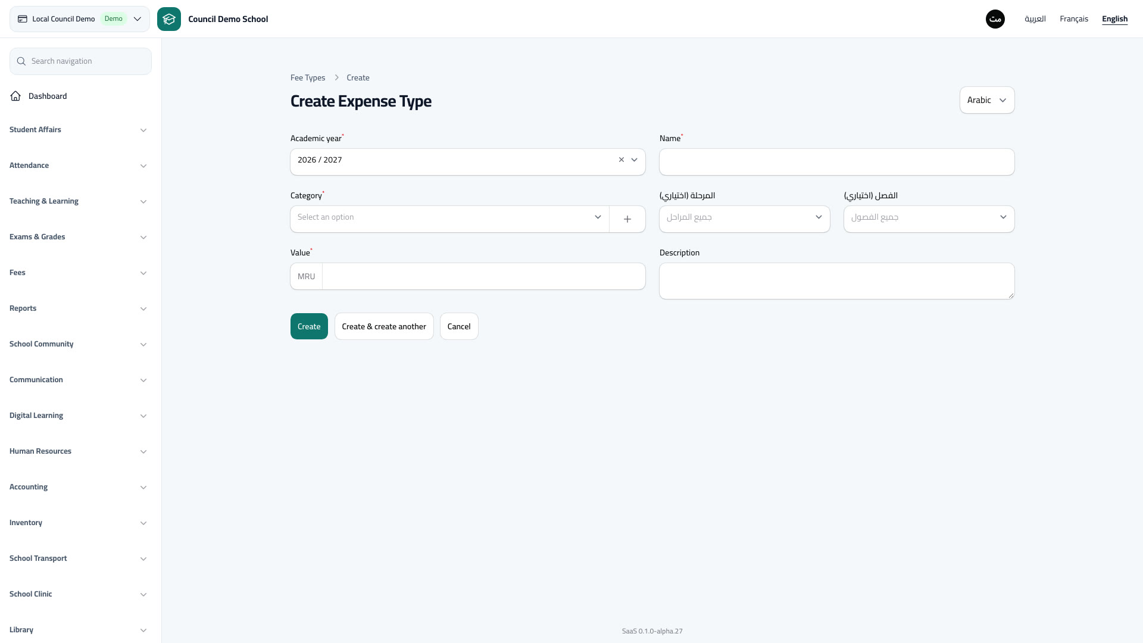Switch interface language to العربية
The image size is (1143, 643).
[x=1035, y=19]
